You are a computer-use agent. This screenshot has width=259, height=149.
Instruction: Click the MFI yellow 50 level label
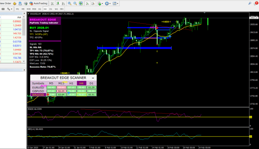(x=251, y=137)
